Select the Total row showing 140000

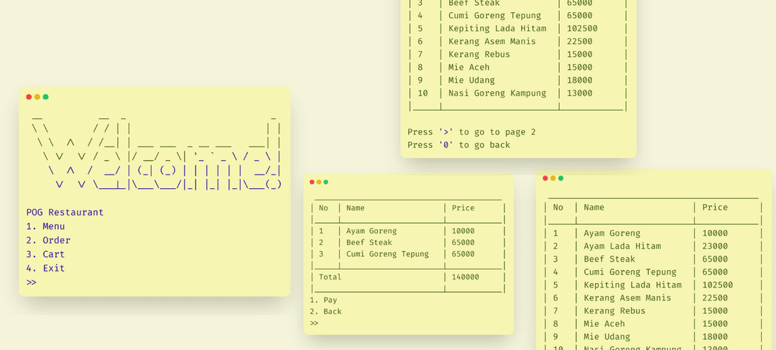tap(407, 277)
